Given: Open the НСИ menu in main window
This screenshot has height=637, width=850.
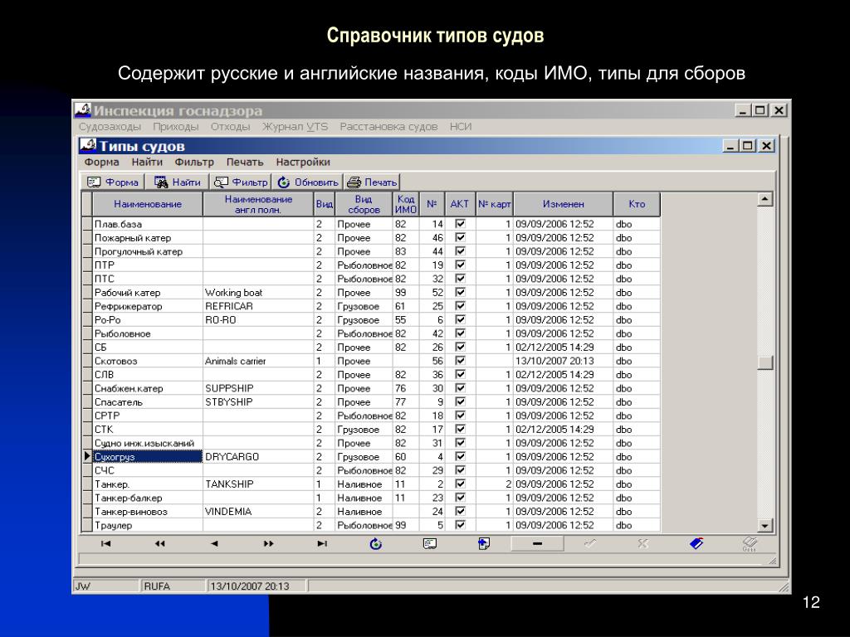Looking at the screenshot, I should pos(460,127).
